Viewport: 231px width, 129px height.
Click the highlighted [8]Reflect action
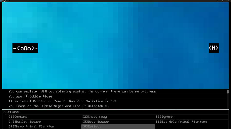point(118,126)
